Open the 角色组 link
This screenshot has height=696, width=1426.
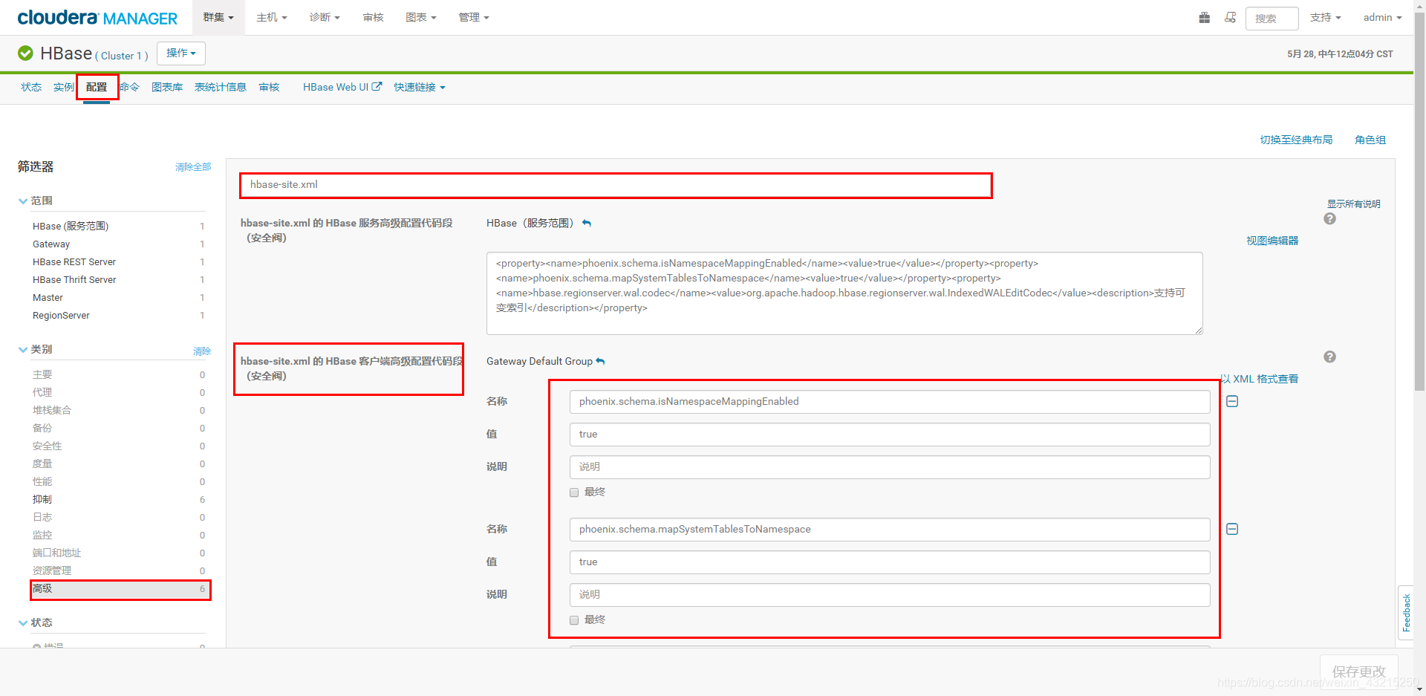[x=1370, y=140]
